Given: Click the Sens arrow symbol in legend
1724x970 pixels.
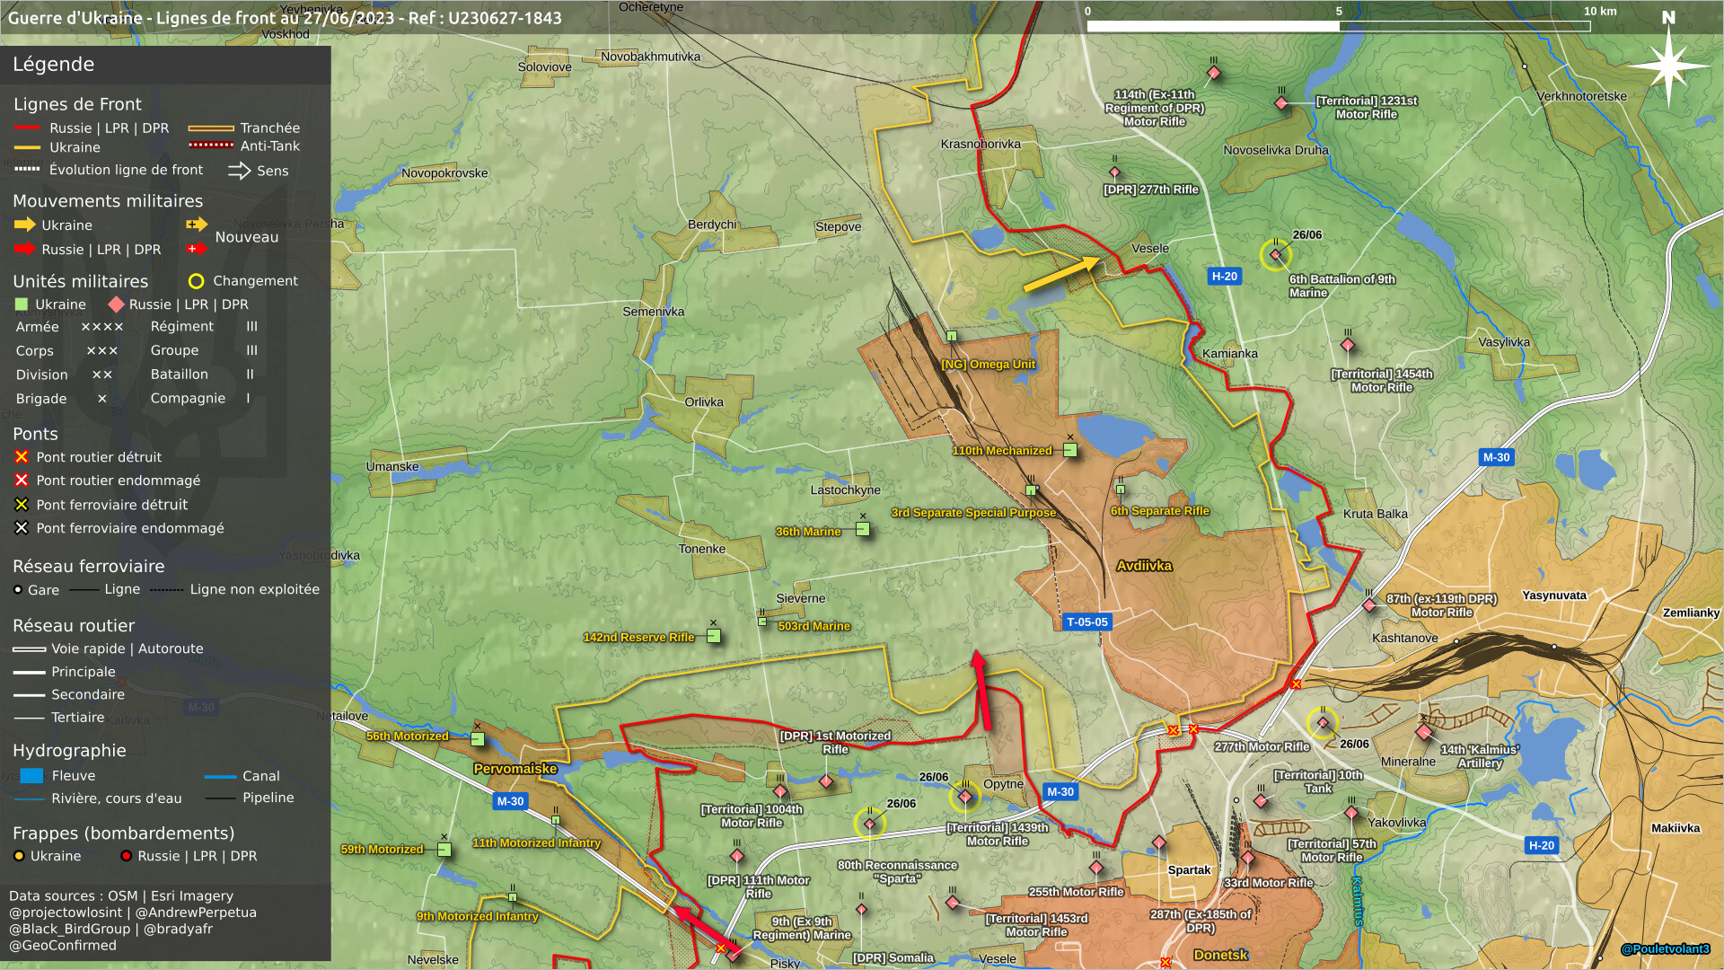Looking at the screenshot, I should 240,171.
